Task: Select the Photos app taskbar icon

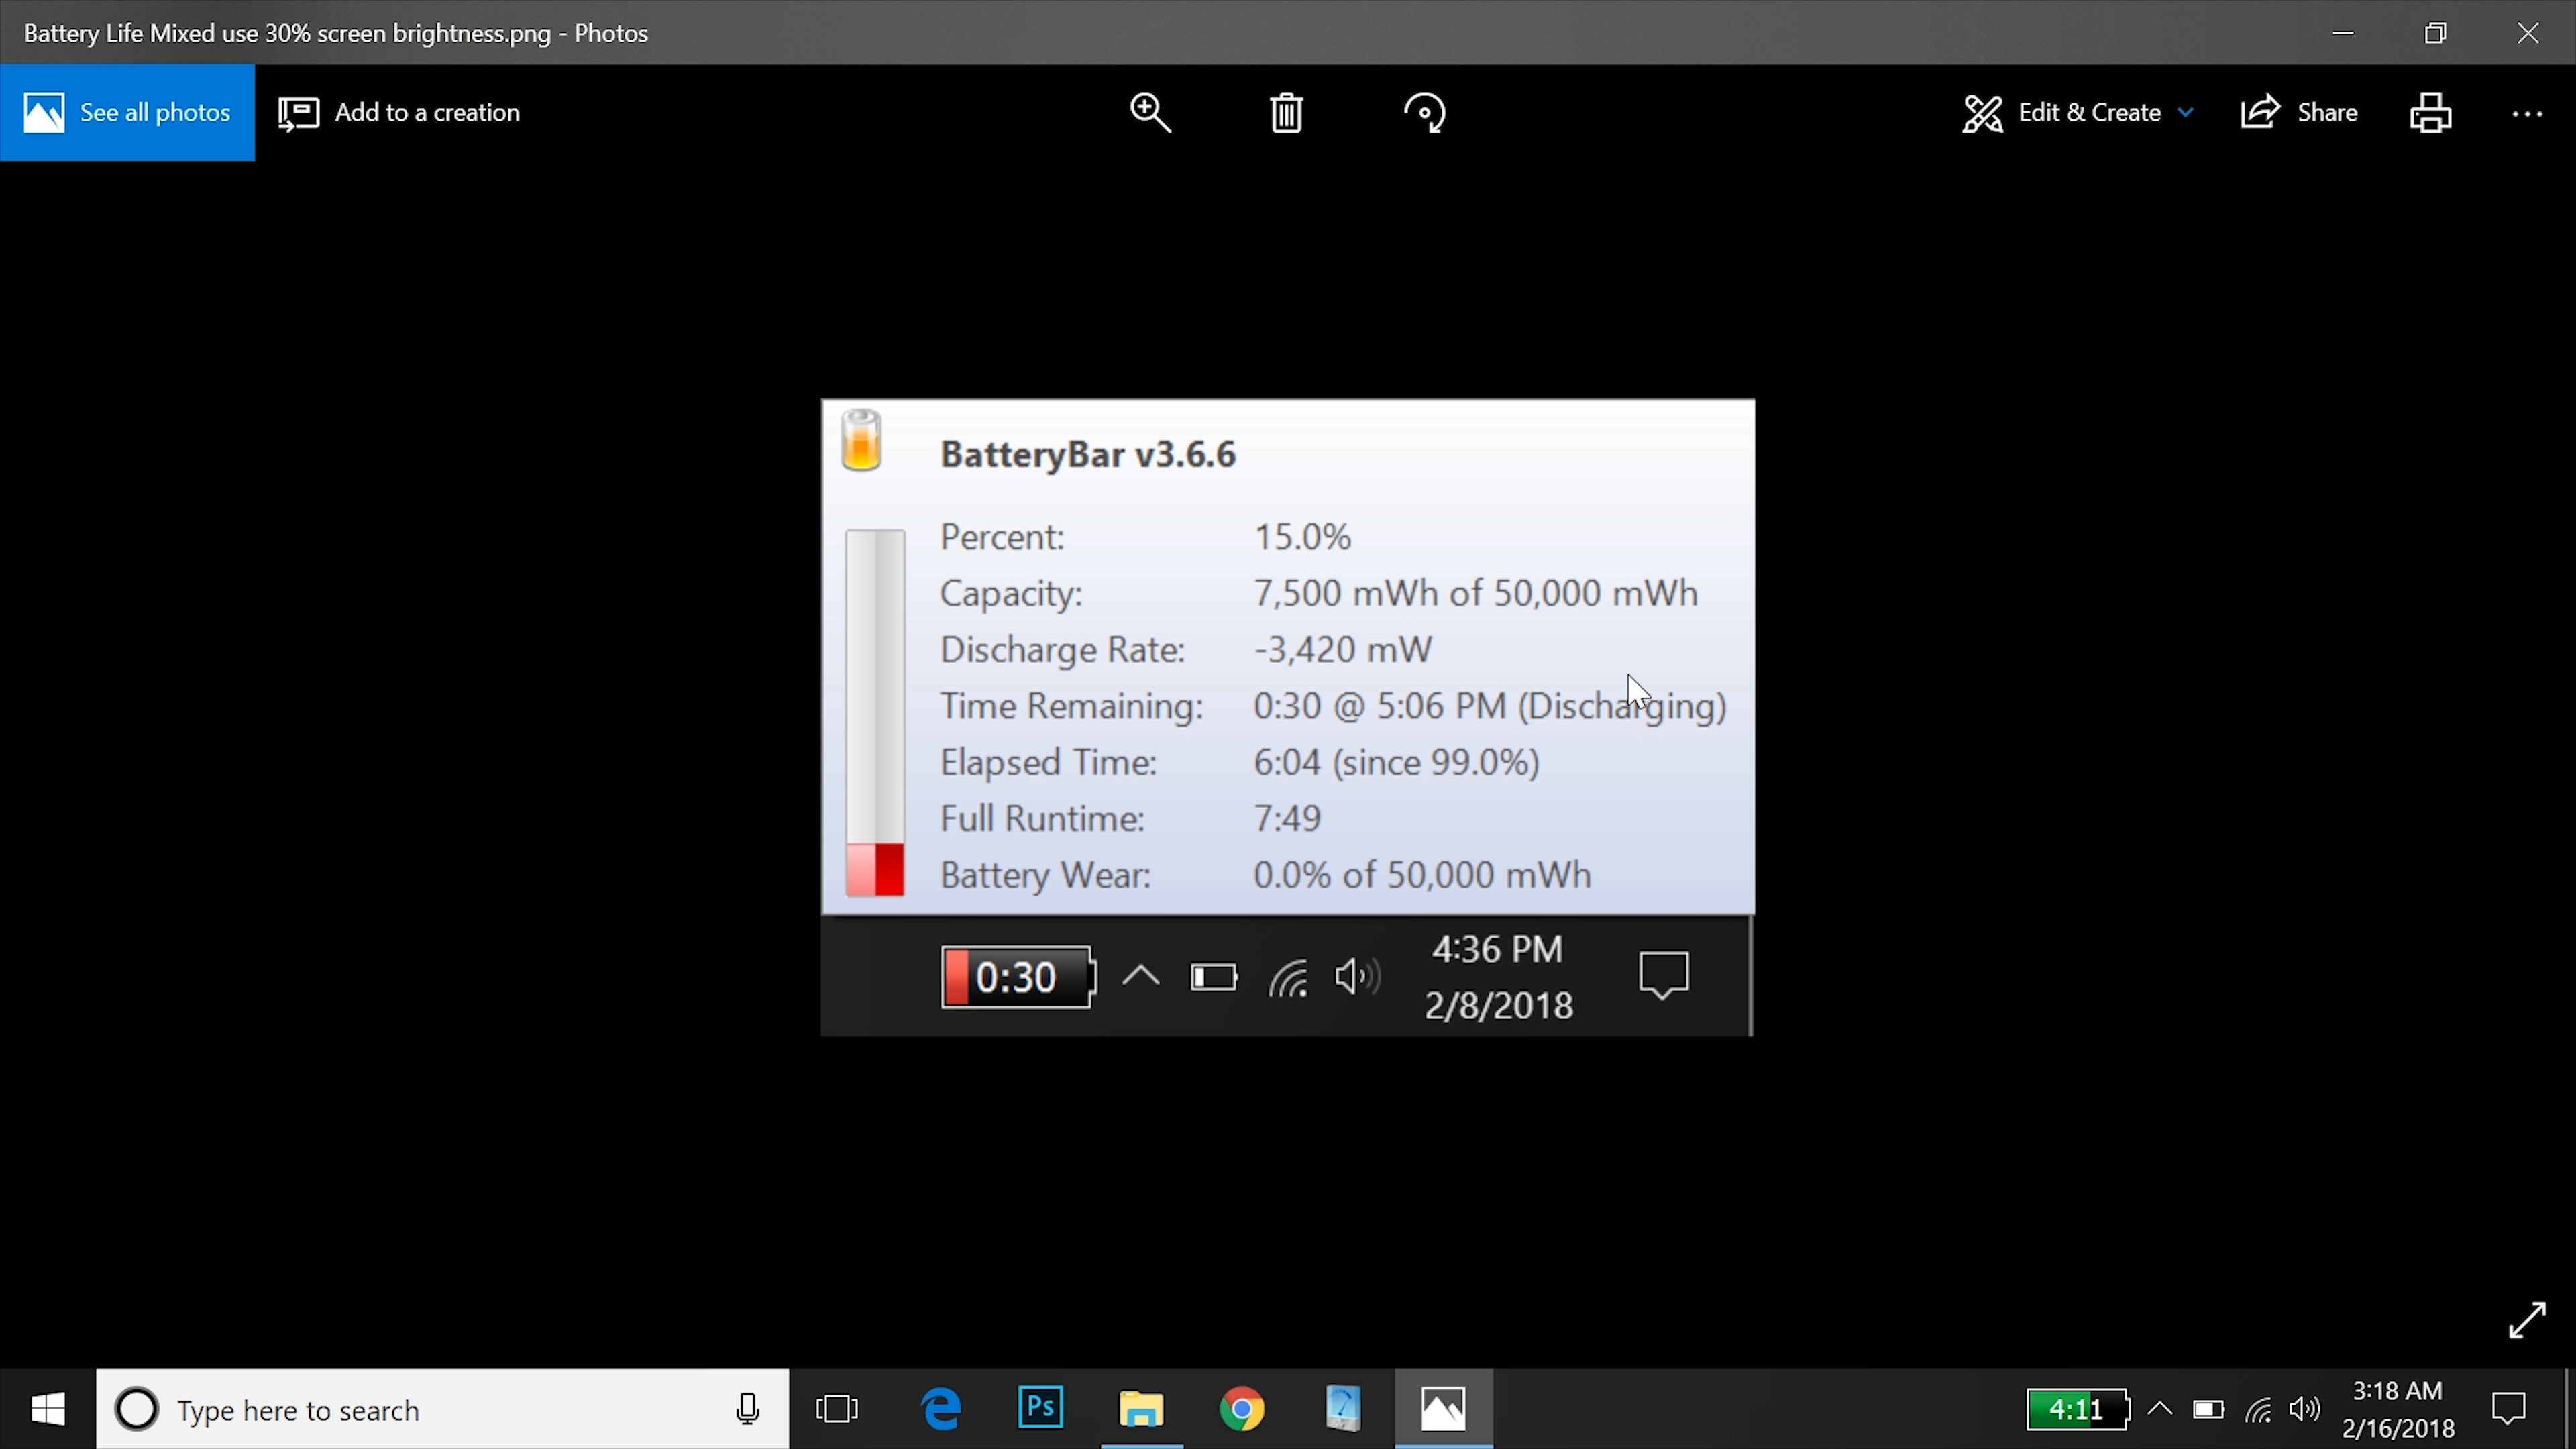Action: tap(1443, 1409)
